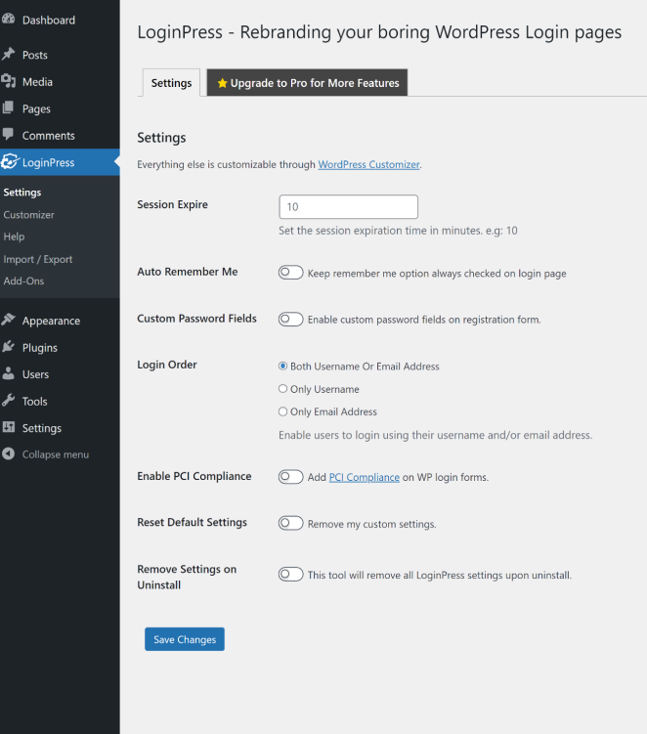
Task: Open the Help submenu item
Action: coord(14,237)
